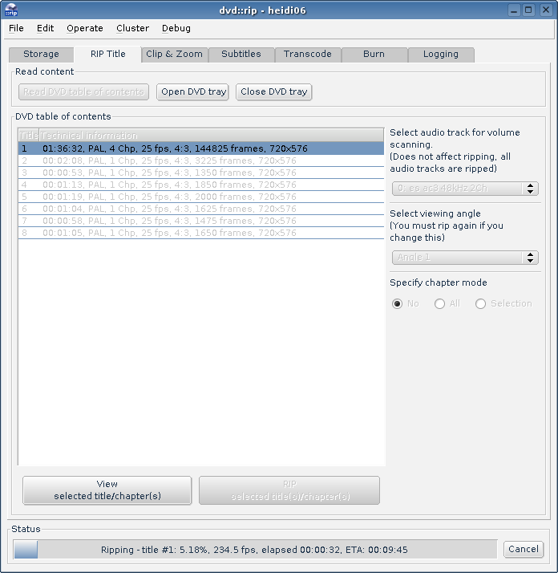Open the Debug menu
558x573 pixels.
click(176, 28)
